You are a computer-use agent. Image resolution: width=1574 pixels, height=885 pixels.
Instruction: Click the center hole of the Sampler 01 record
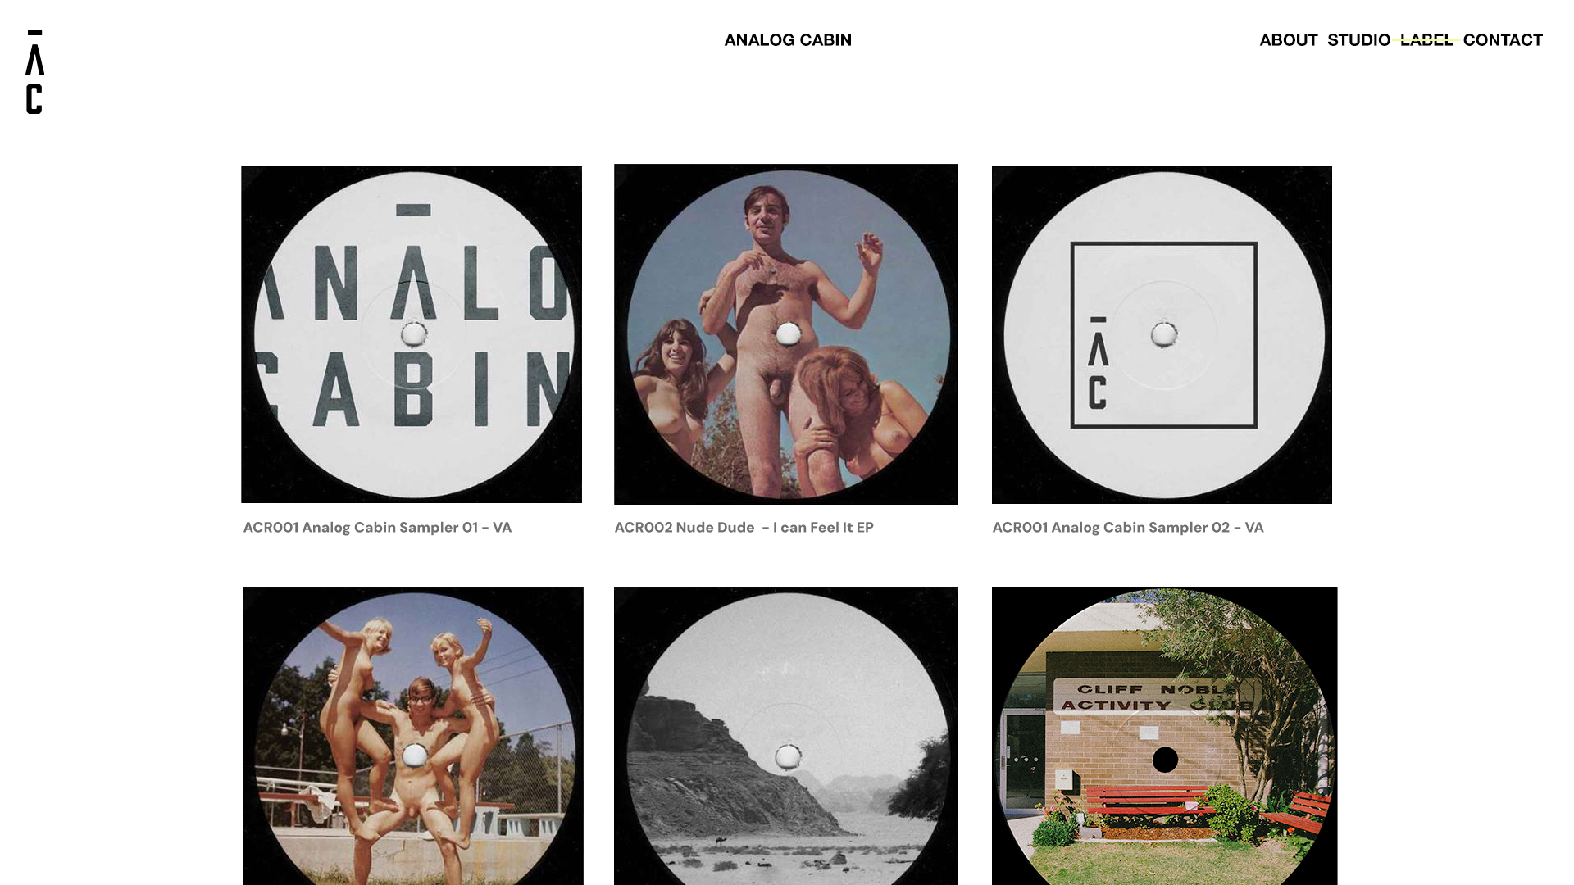click(413, 334)
